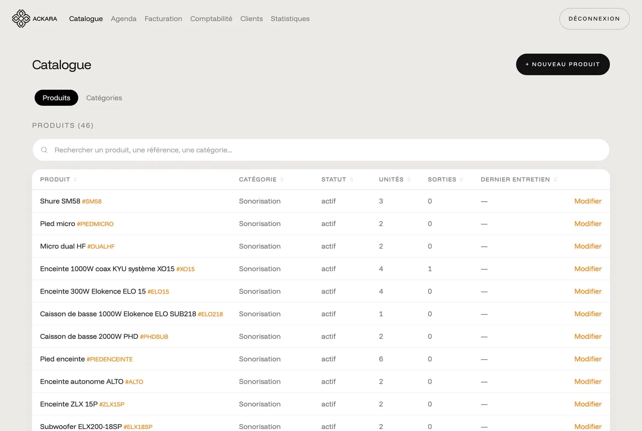Click Modifier for Caisson de basse 1000W Elokence
Screen dimensions: 642x431
coord(588,314)
